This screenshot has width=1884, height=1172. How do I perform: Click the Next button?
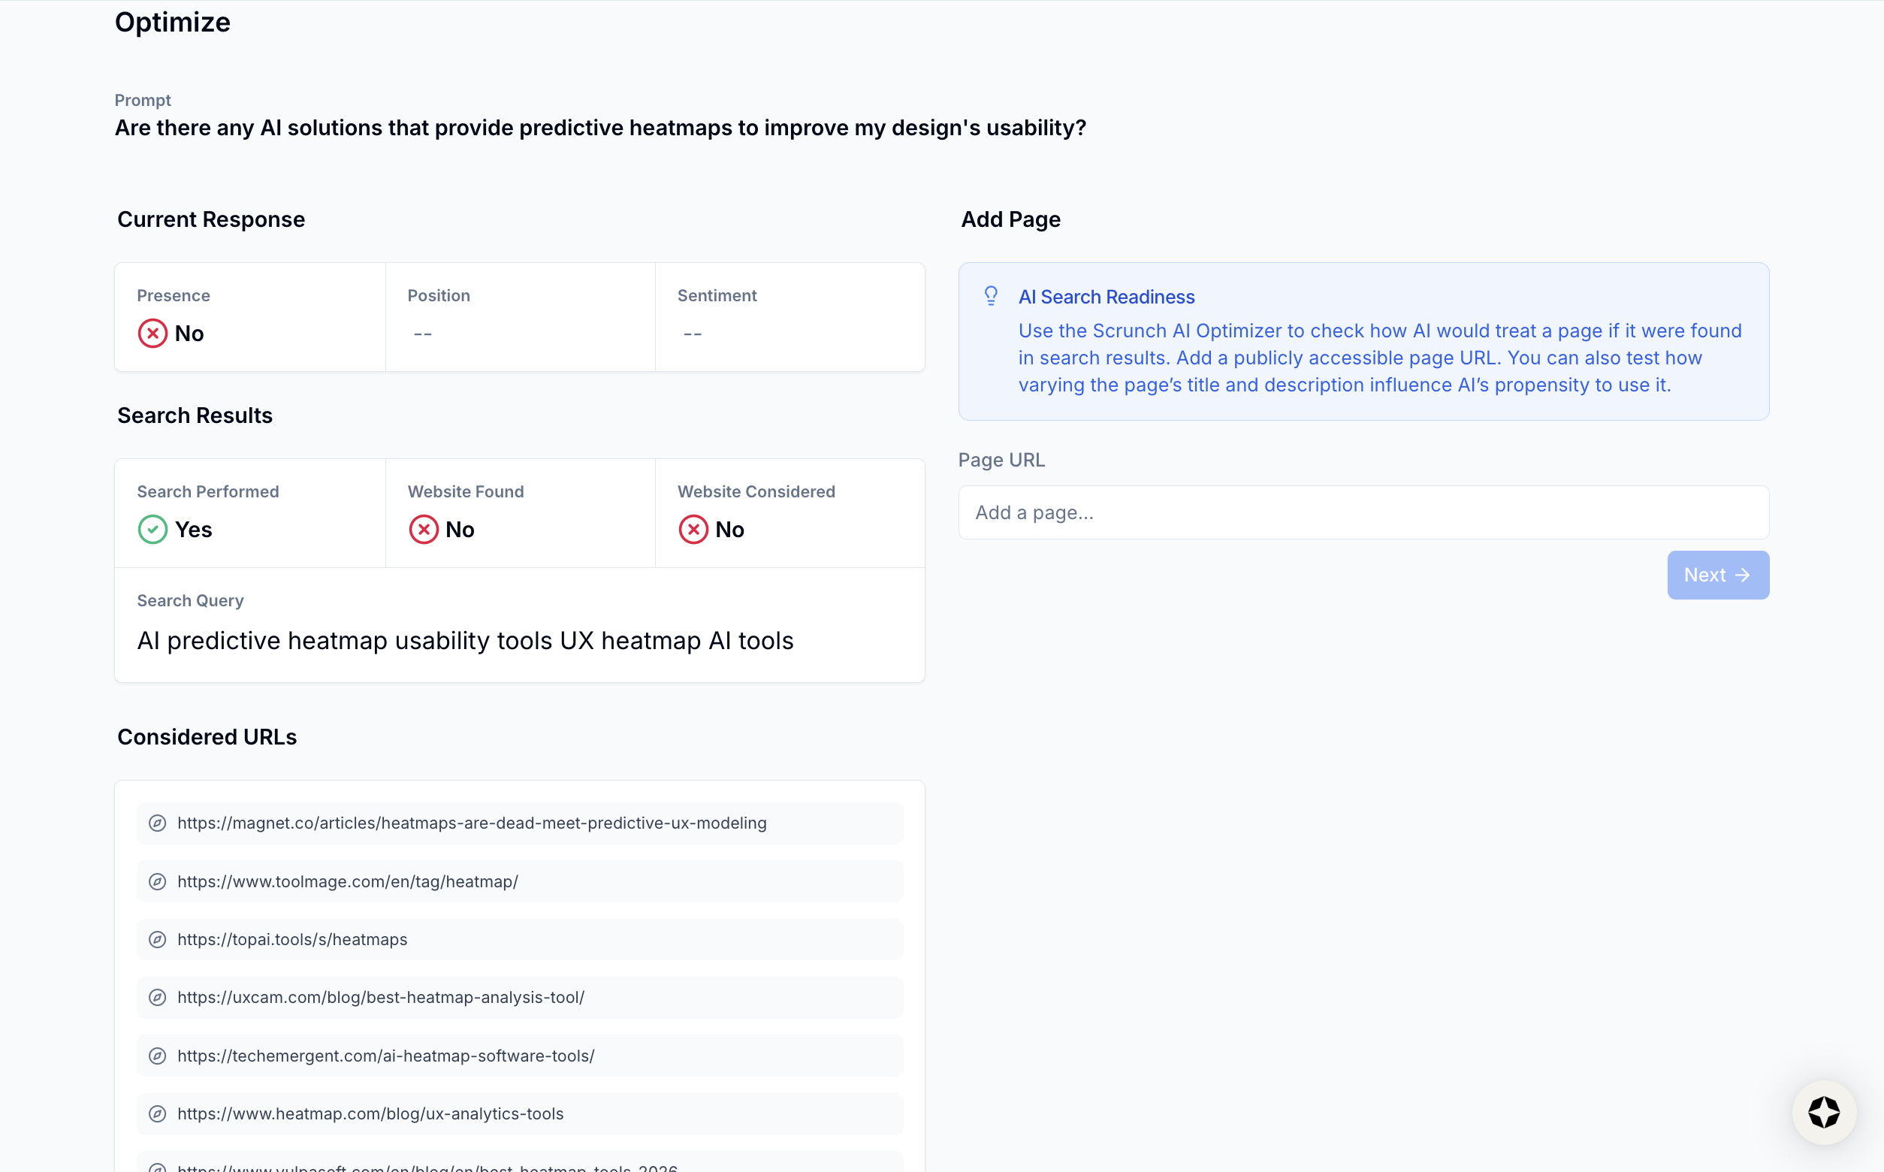[x=1717, y=575]
